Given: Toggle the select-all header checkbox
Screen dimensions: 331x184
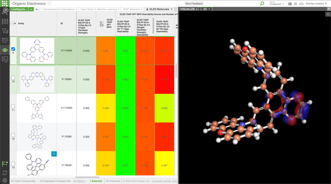Looking at the screenshot, I should point(12,24).
